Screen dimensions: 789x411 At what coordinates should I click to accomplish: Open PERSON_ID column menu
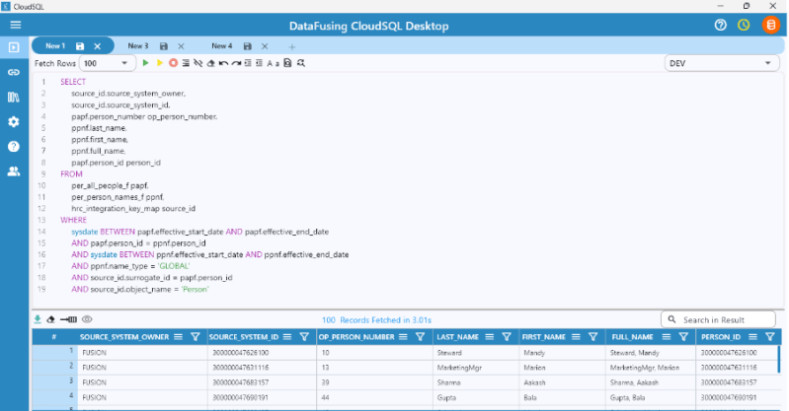pyautogui.click(x=752, y=337)
